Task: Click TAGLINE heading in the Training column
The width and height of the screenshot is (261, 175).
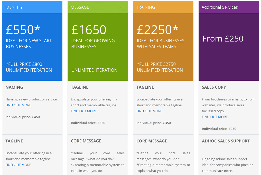Action: click(x=145, y=87)
